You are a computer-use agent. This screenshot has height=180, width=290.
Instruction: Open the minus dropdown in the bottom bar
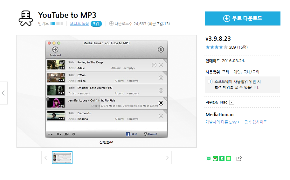[50, 134]
